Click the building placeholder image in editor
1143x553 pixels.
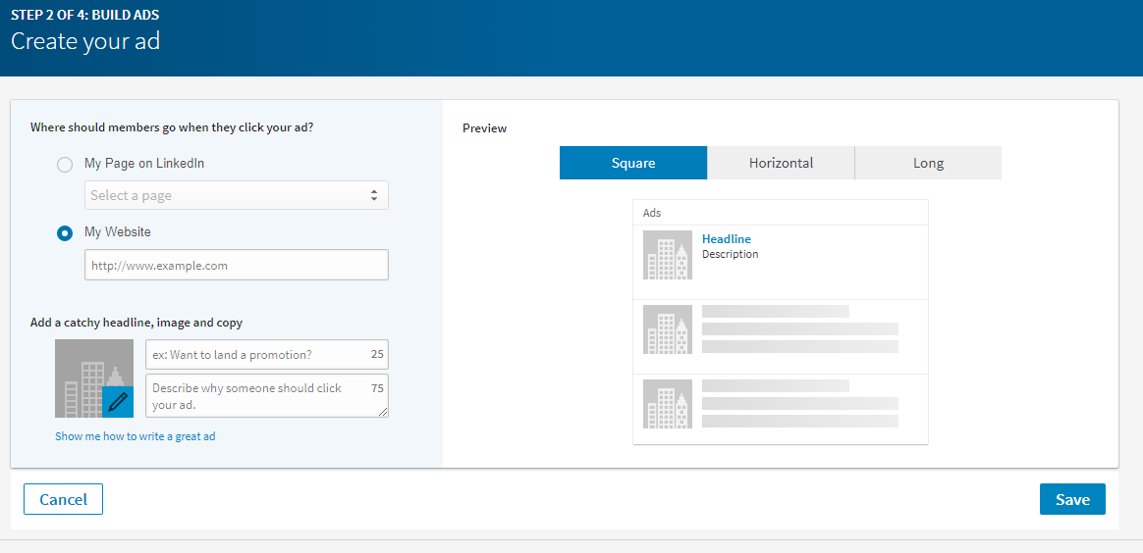(83, 368)
